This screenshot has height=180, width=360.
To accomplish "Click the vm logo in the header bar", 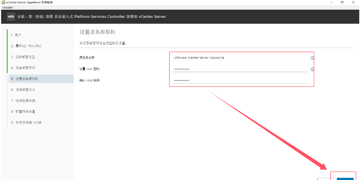I will tap(11, 17).
